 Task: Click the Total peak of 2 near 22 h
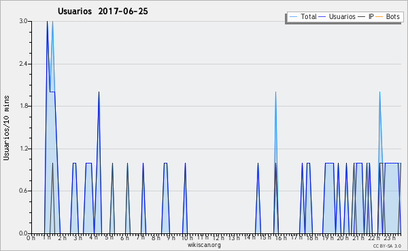(380, 92)
